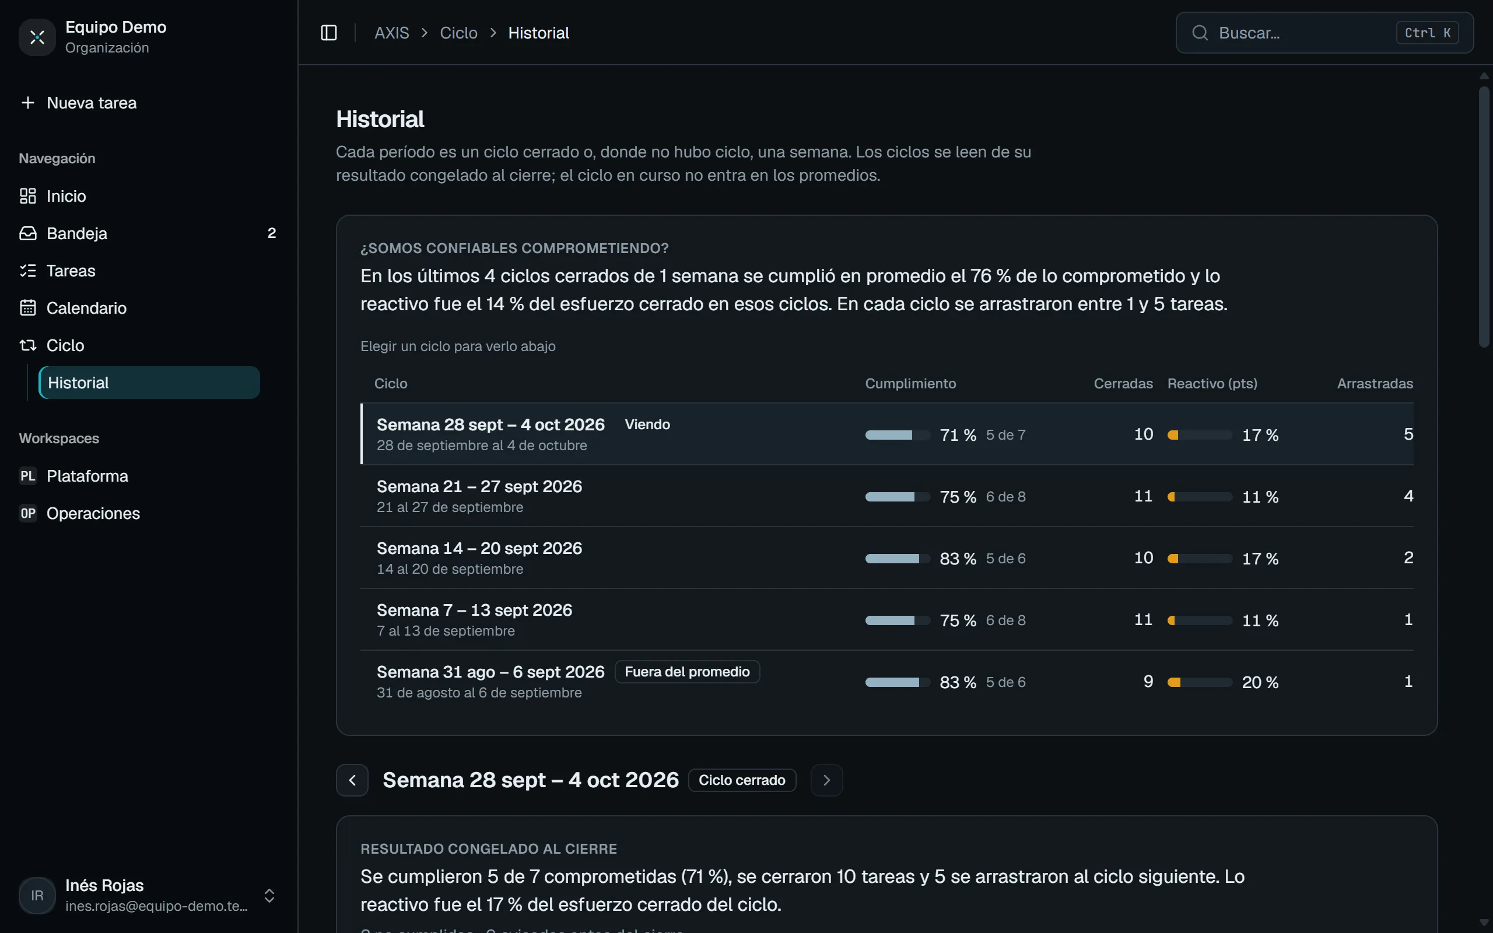Click the Bandeja unread count 2
The height and width of the screenshot is (933, 1493).
click(x=271, y=233)
